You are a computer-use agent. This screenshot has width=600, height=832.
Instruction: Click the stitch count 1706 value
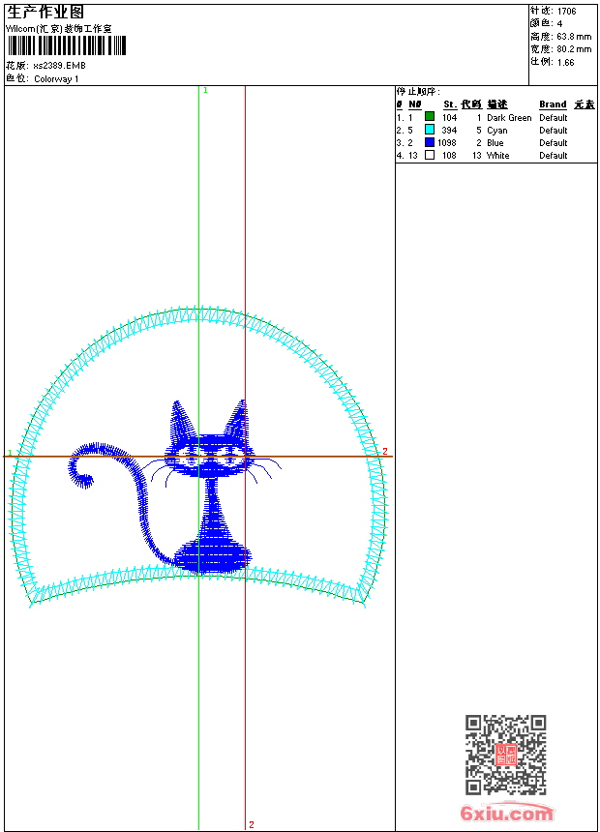pos(566,12)
